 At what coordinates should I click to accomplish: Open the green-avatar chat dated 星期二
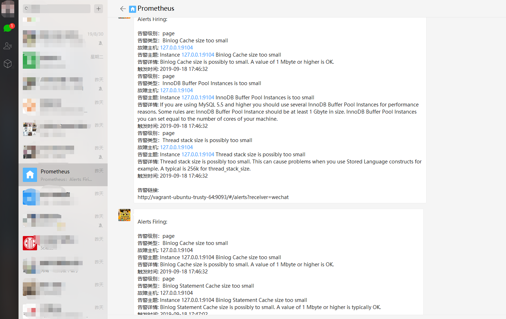(63, 61)
